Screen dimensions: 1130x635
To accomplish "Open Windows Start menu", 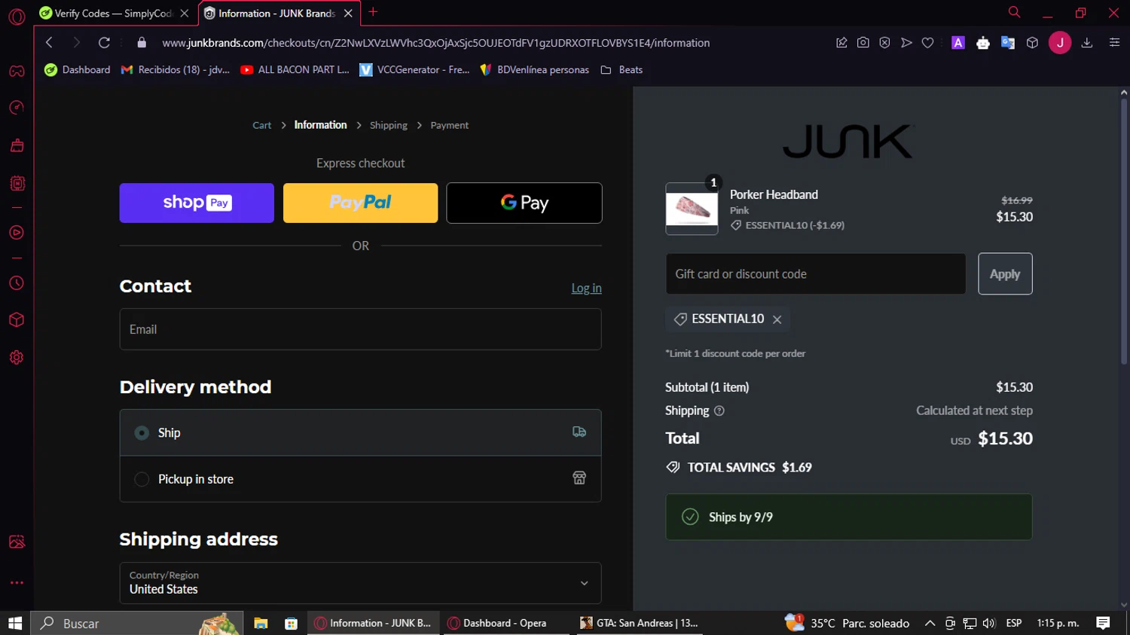I will click(x=15, y=623).
